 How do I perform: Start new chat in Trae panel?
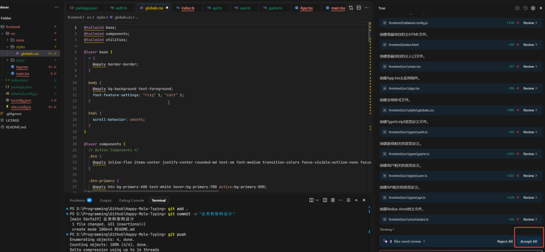point(517,8)
